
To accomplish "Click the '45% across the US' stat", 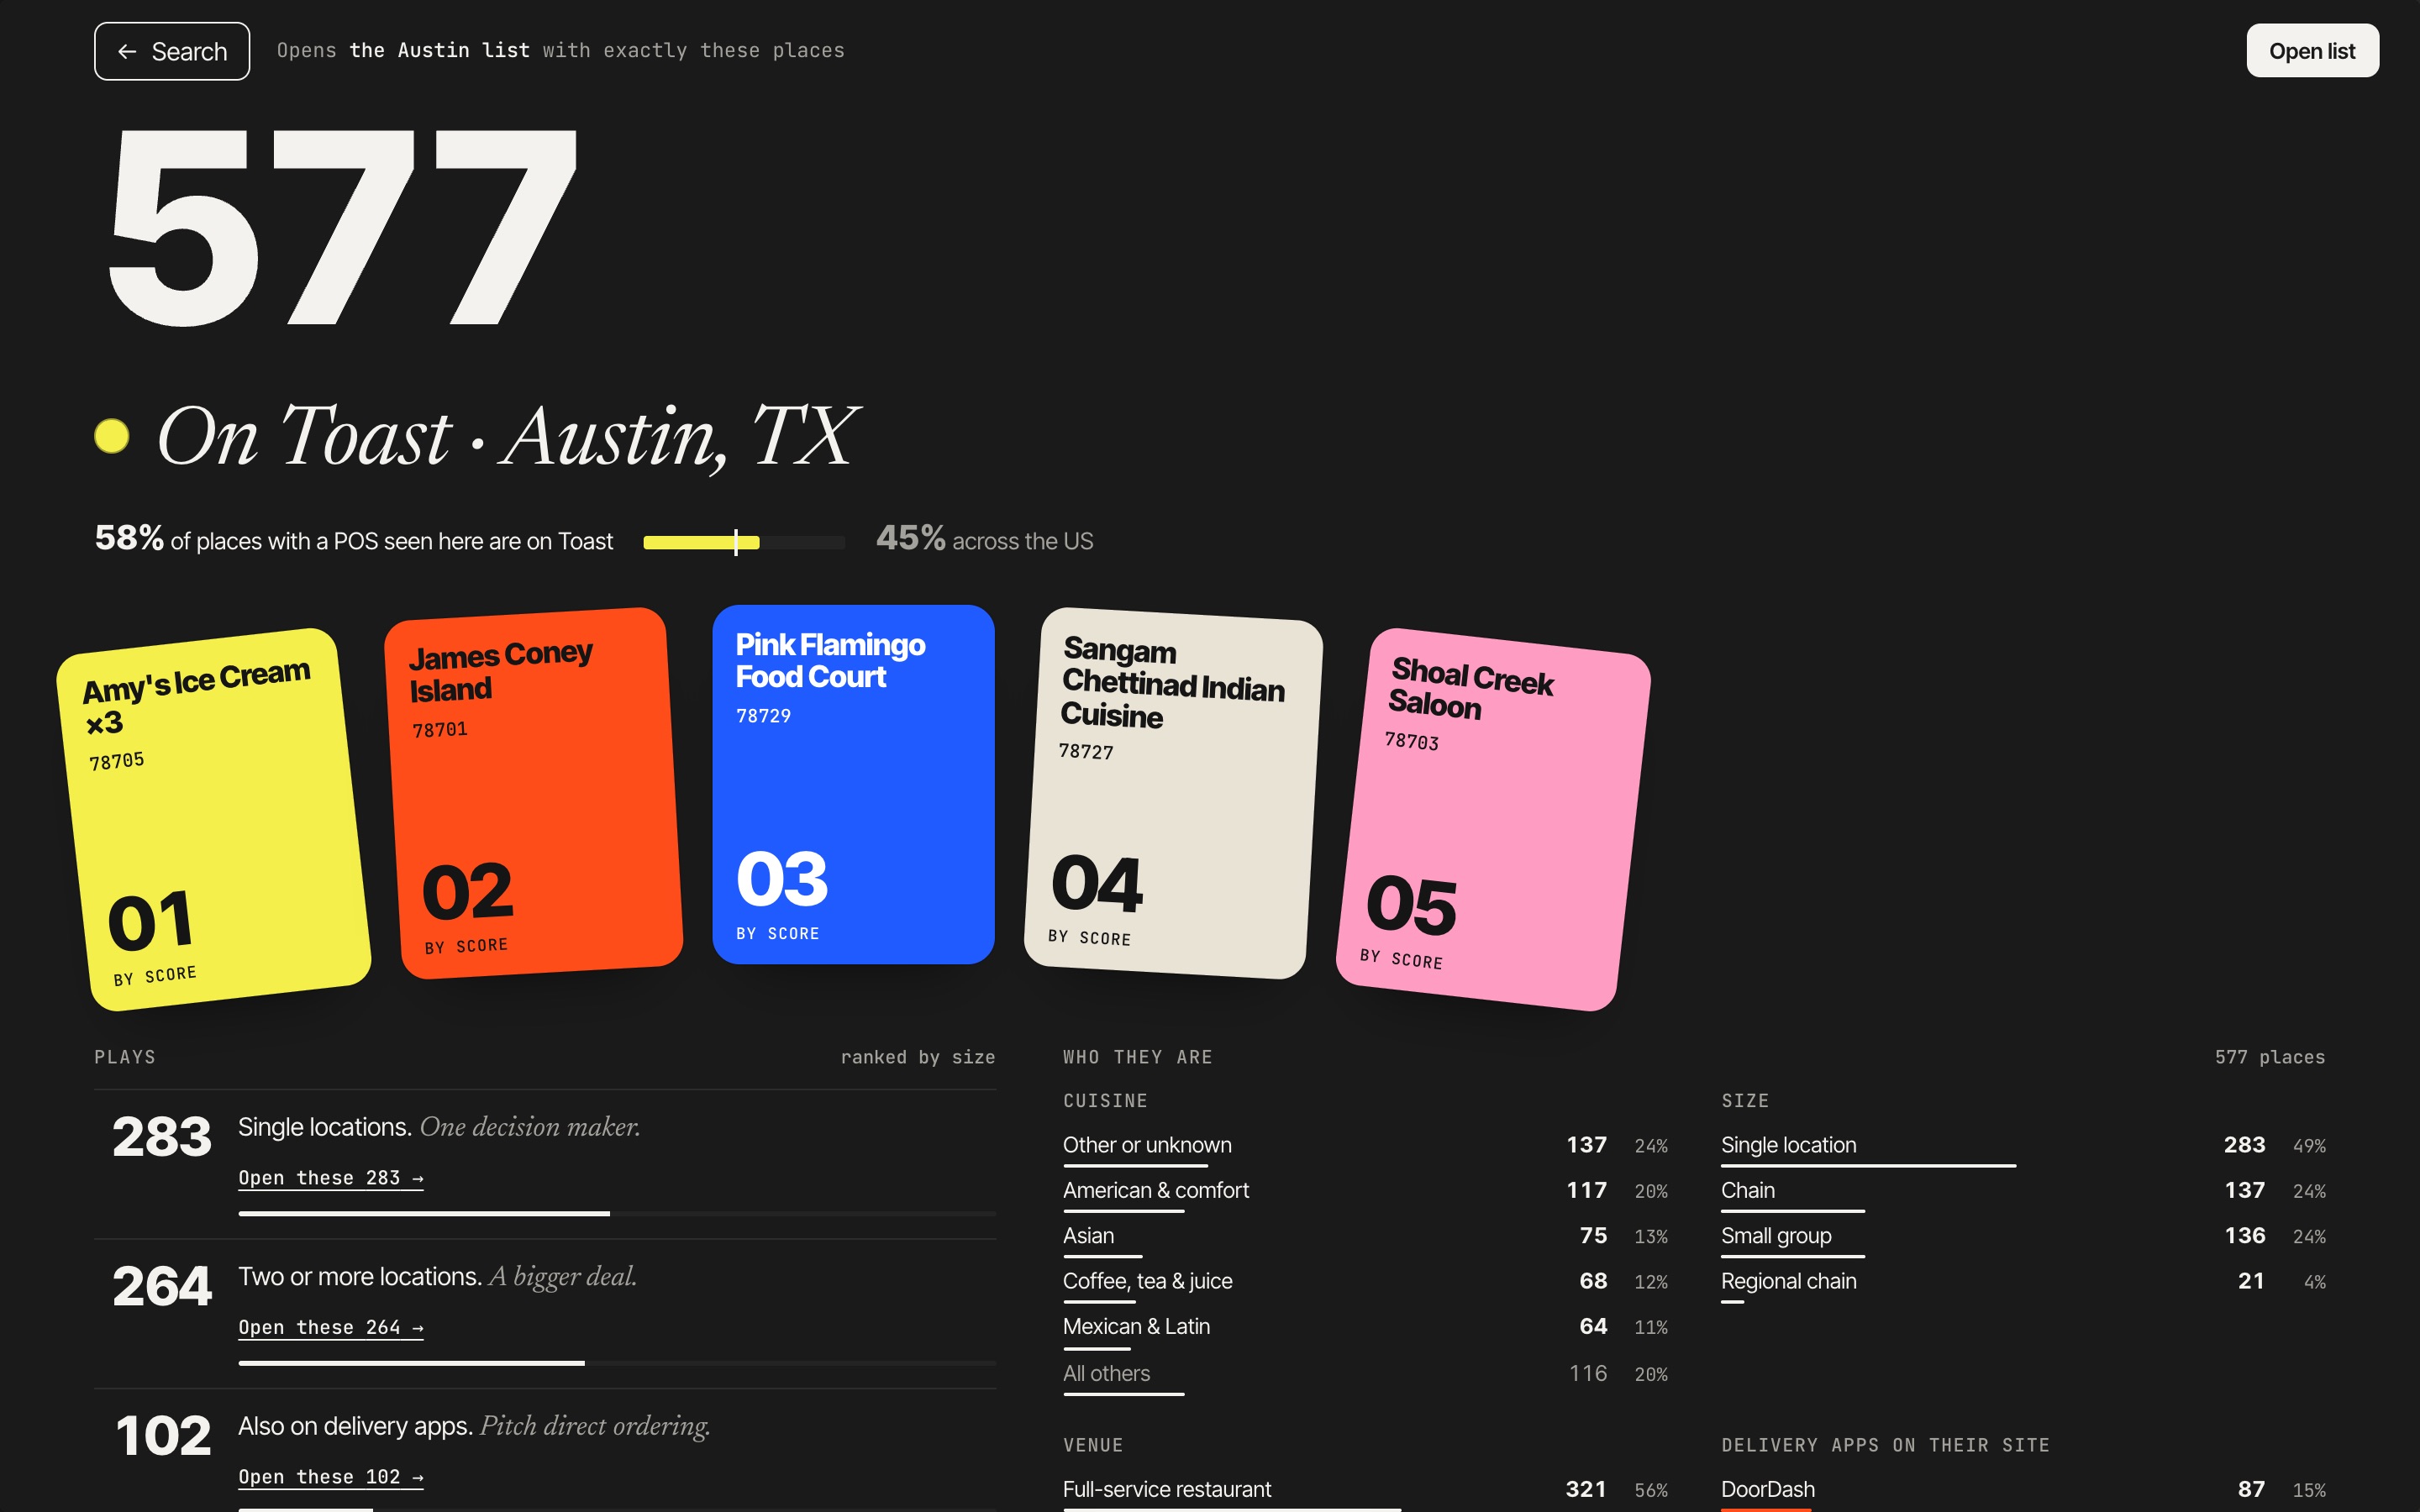I will tap(984, 540).
